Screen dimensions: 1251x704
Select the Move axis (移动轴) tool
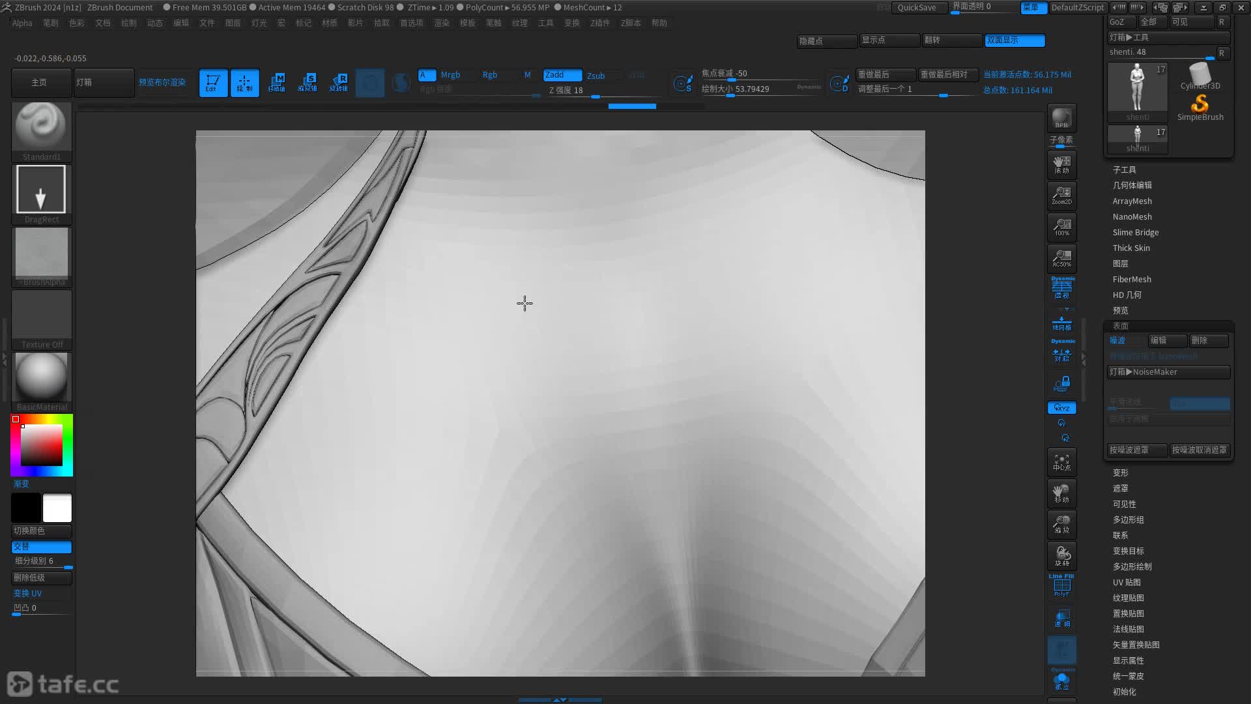276,83
